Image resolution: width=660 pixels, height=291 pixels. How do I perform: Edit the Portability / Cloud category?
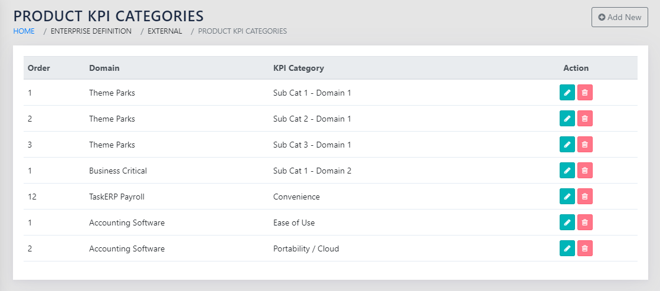tap(567, 249)
